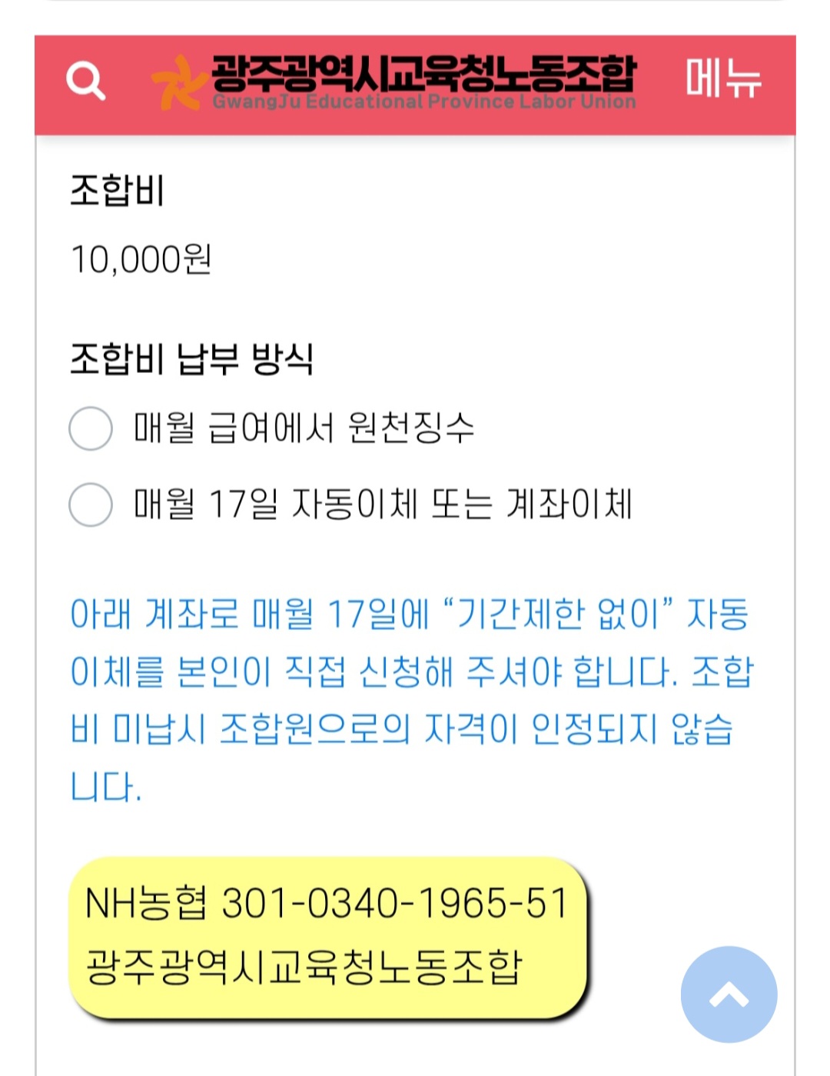Click the 10,000원 fee amount

(x=141, y=260)
